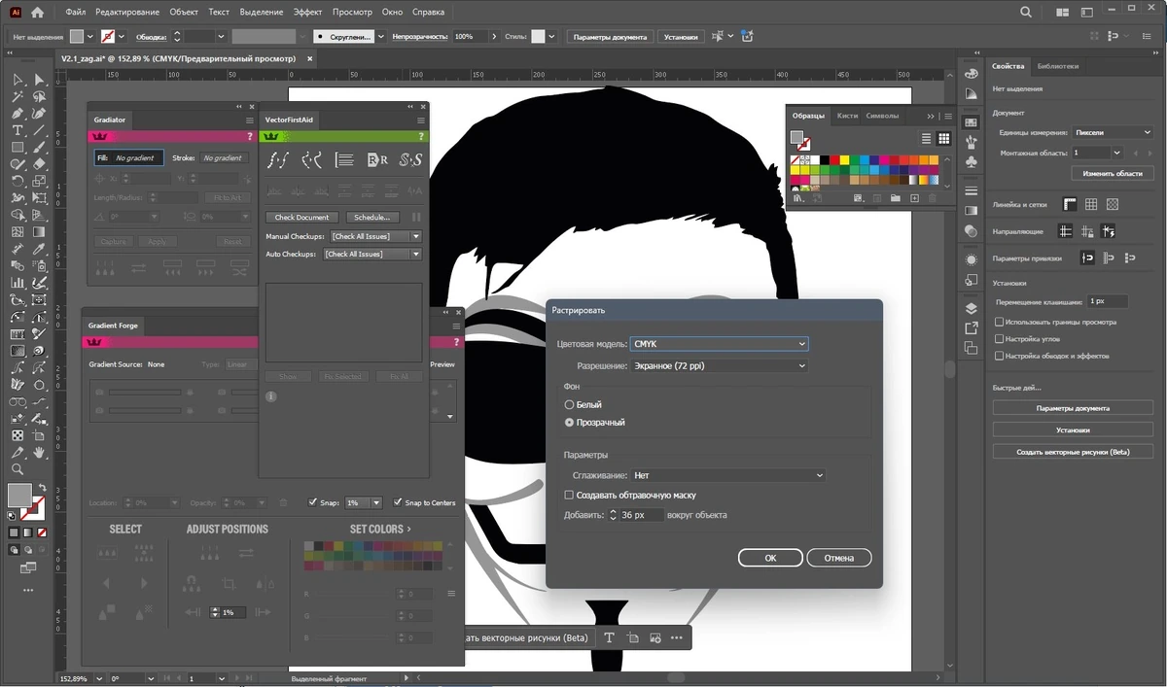Enable Создавать обтравочную маску checkbox
This screenshot has height=687, width=1167.
coord(569,496)
